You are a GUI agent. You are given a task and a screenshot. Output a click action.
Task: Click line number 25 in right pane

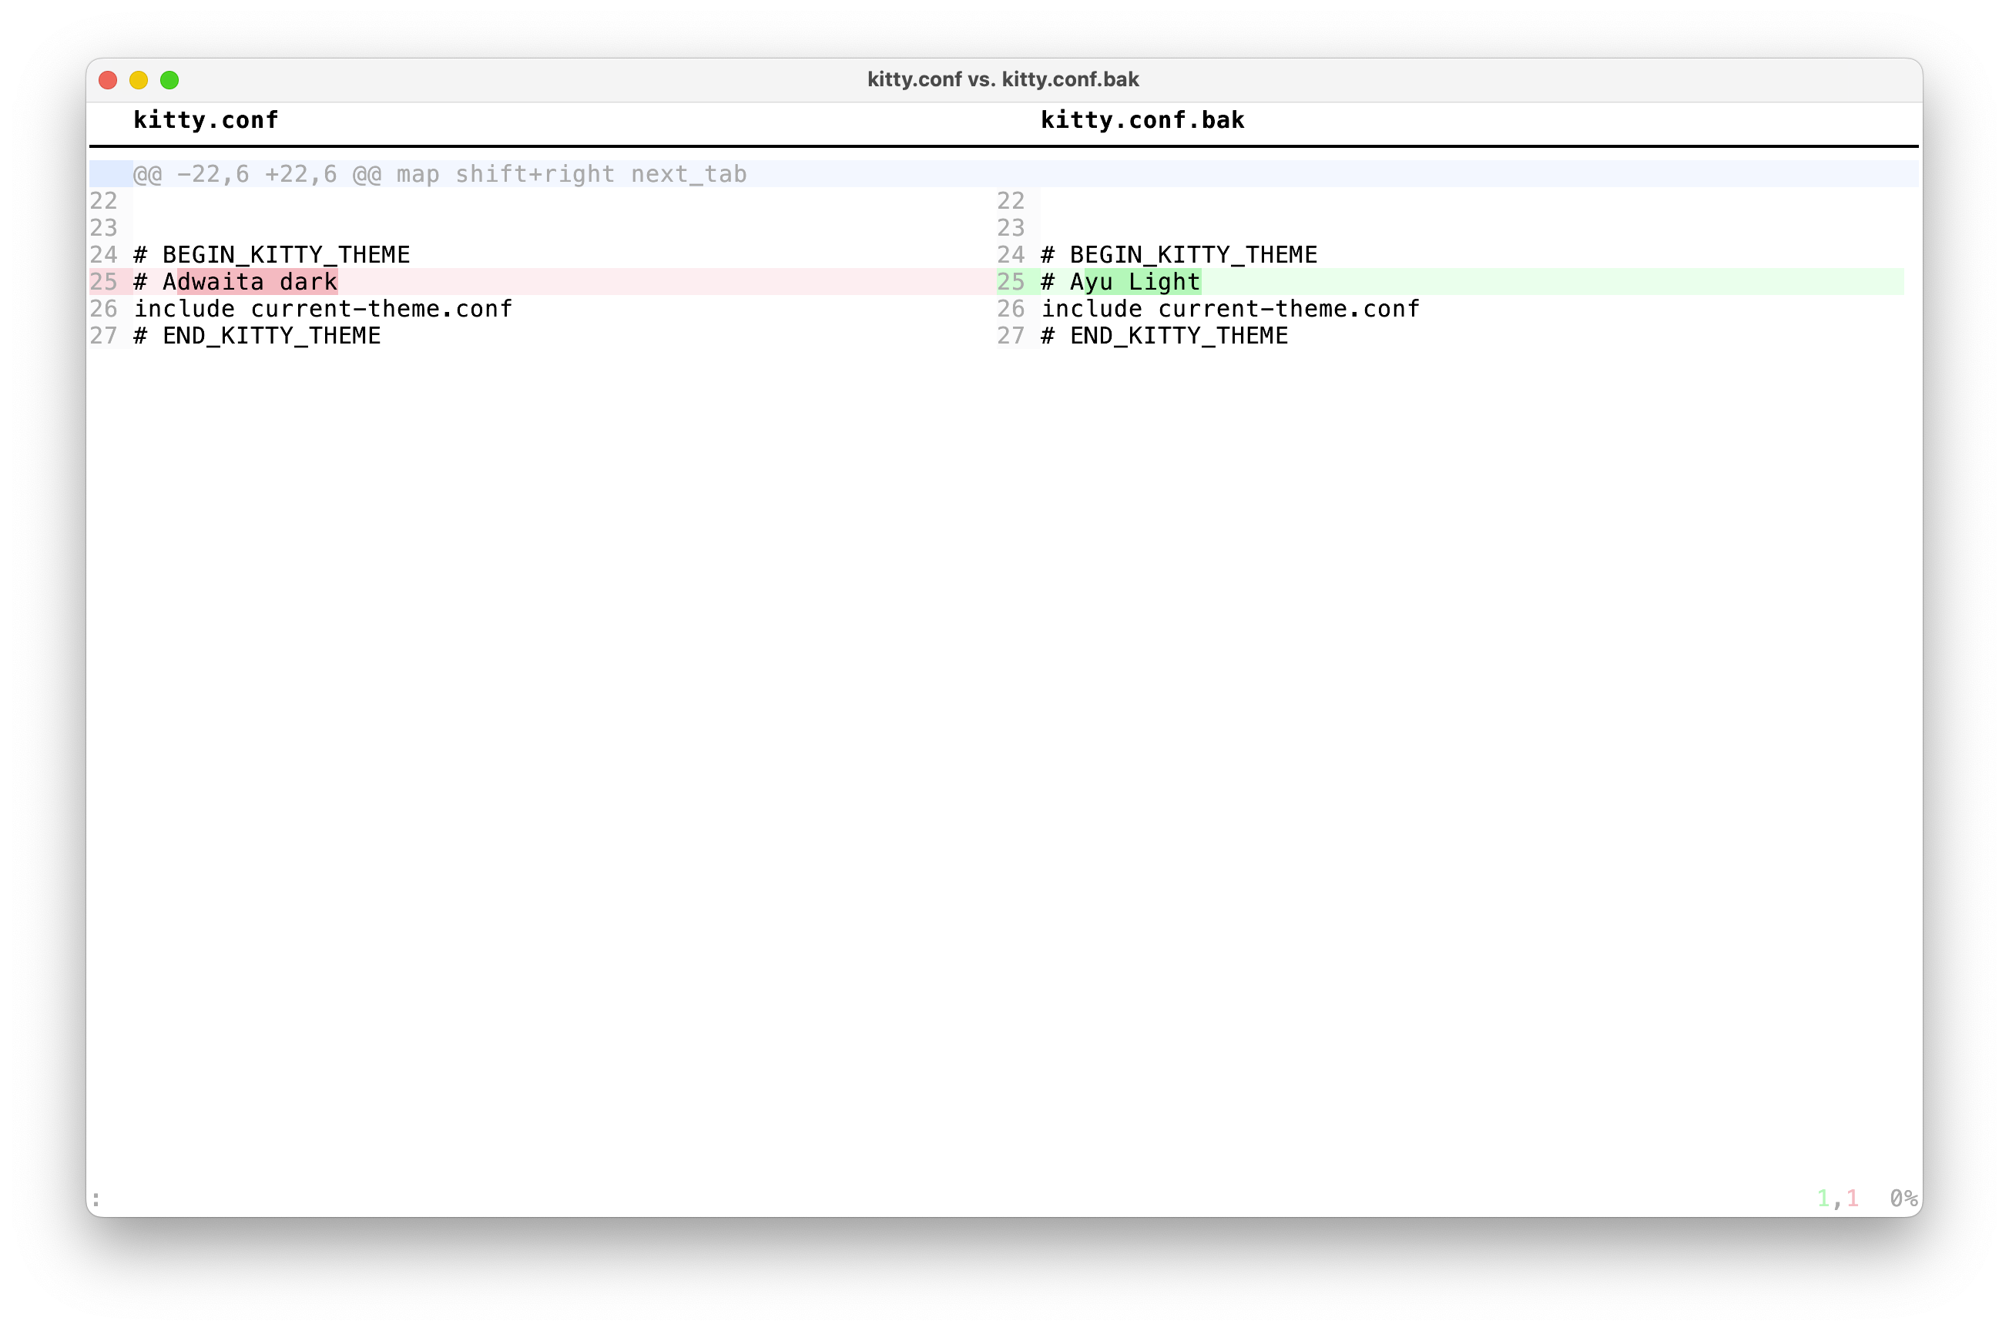(1010, 282)
